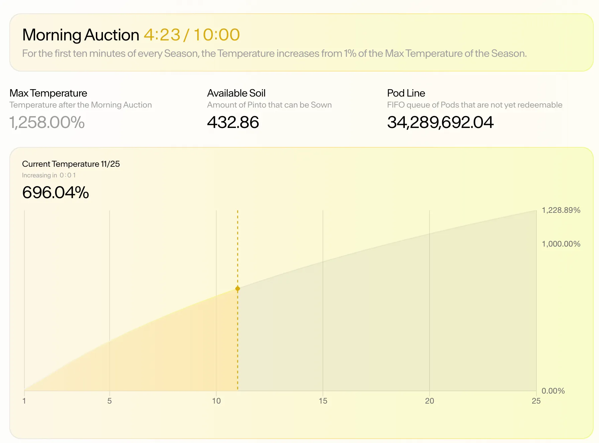Image resolution: width=599 pixels, height=443 pixels.
Task: Click the x-axis tick label 20
Action: click(430, 401)
